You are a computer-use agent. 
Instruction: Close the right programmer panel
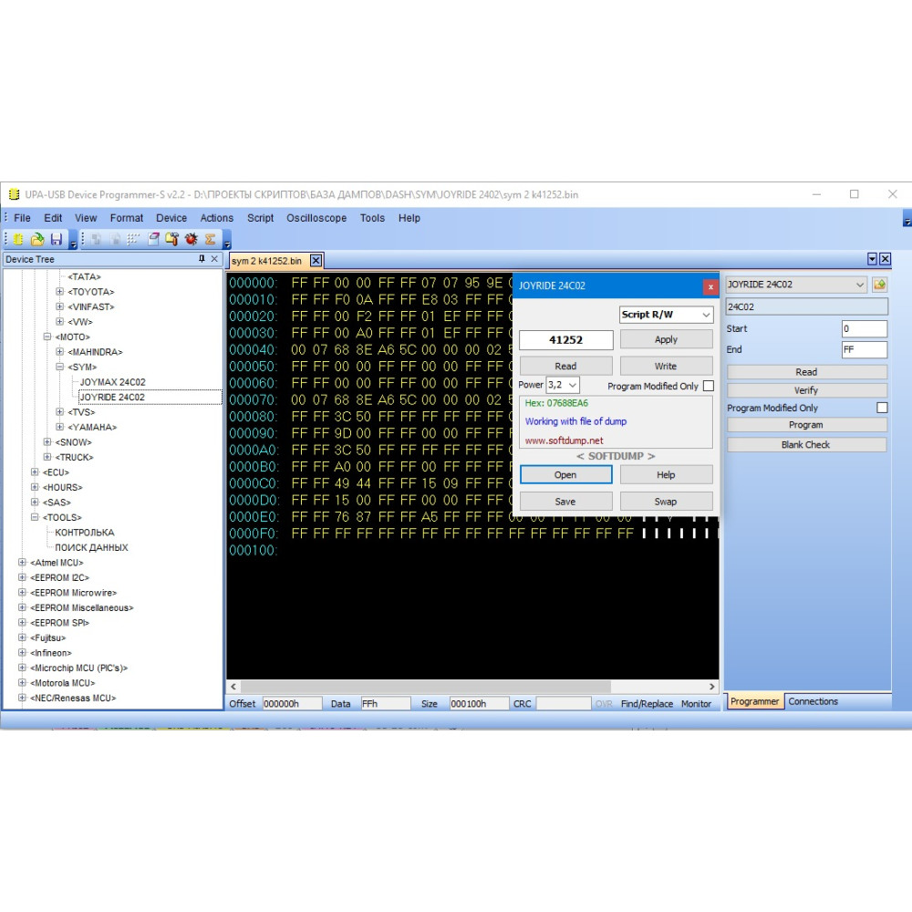tap(885, 259)
